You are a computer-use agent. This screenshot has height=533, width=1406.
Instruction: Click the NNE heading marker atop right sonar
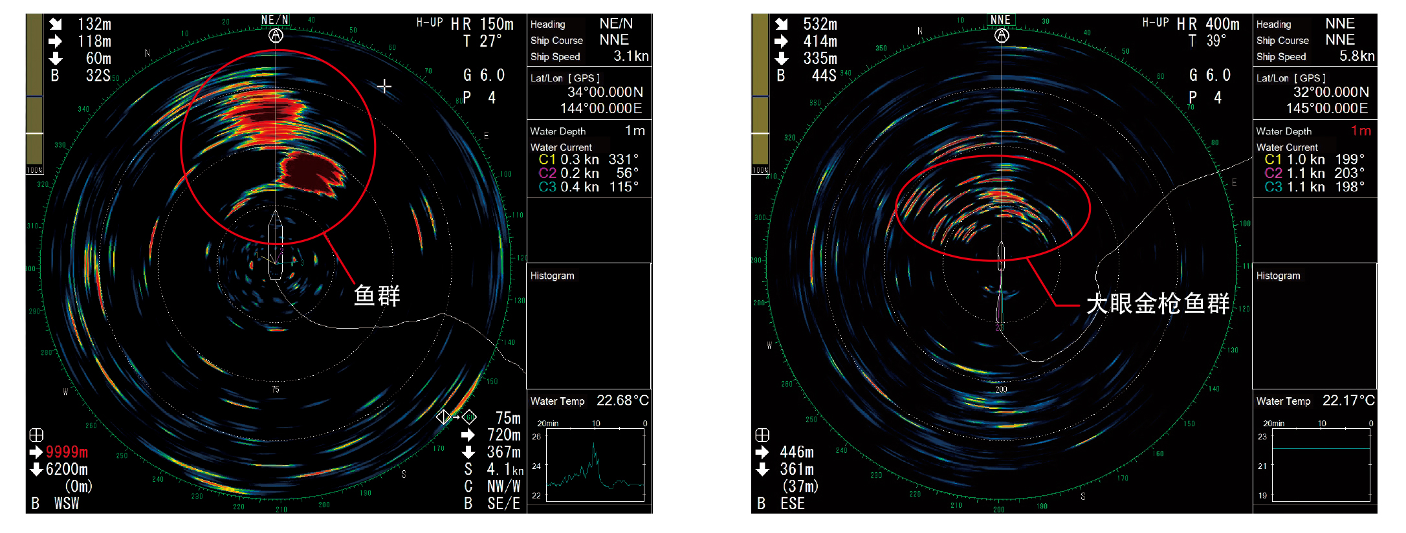(1000, 20)
